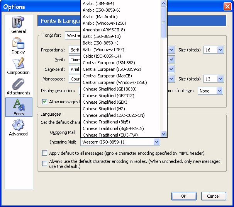Choose Central European (ISO-8859-2)
Viewport: 234px width, 207px height.
coord(120,69)
